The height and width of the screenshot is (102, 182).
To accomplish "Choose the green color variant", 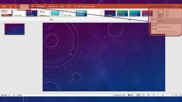I will coord(122,13).
